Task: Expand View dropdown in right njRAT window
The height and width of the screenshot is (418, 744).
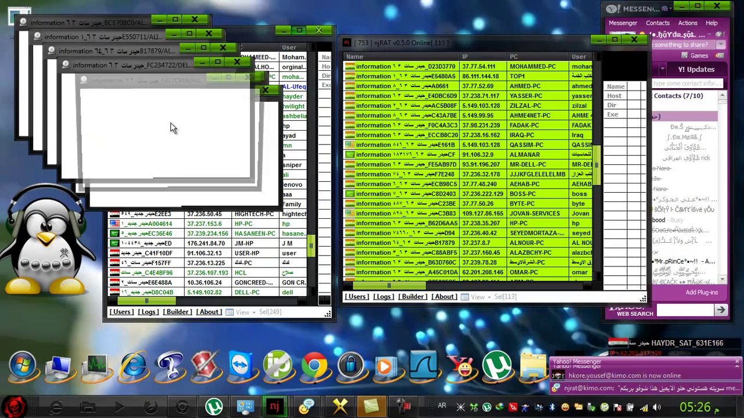Action: pos(477,297)
